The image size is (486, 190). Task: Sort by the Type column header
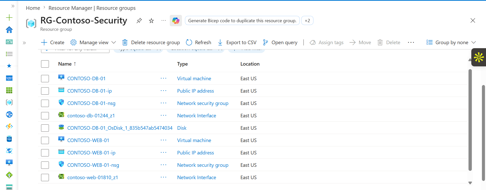pos(182,64)
